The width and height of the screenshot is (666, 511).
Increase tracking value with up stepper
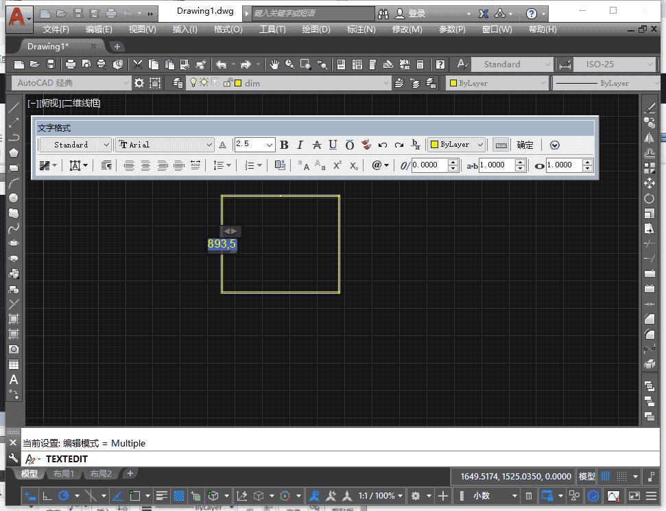point(521,162)
